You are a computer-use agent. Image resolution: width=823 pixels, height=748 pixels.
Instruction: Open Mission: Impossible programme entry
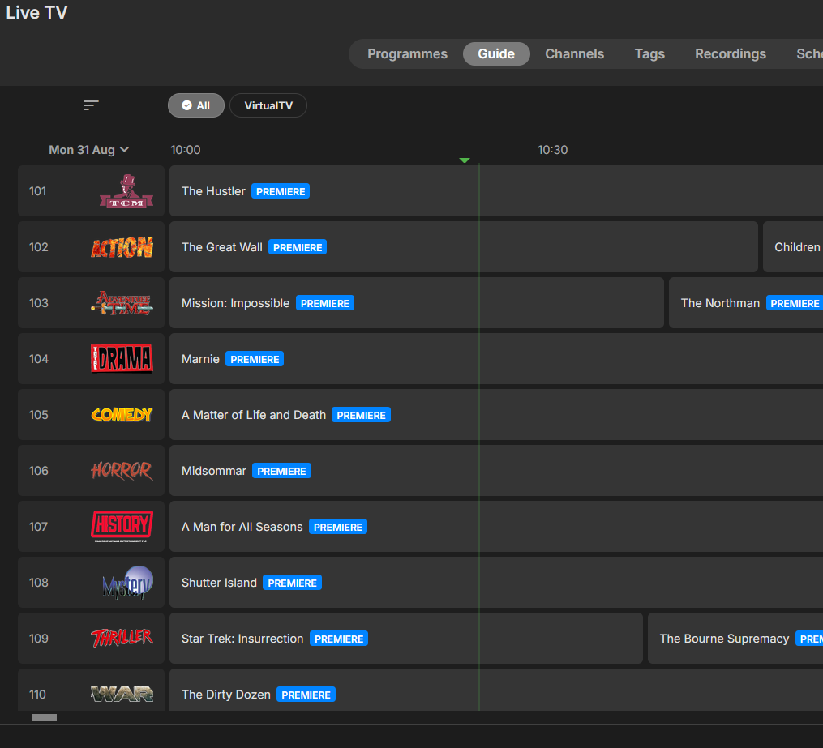[417, 303]
